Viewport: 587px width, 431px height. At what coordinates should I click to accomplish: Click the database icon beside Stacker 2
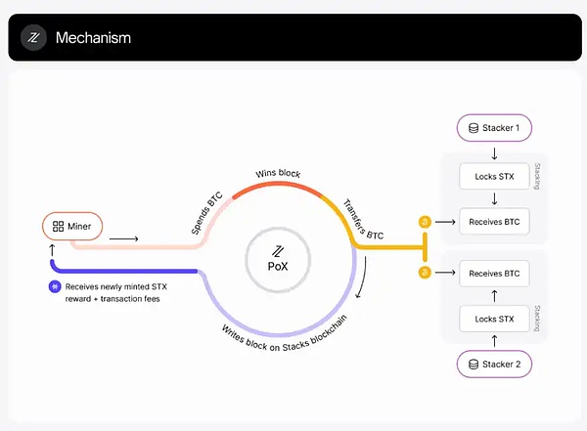[x=474, y=365]
